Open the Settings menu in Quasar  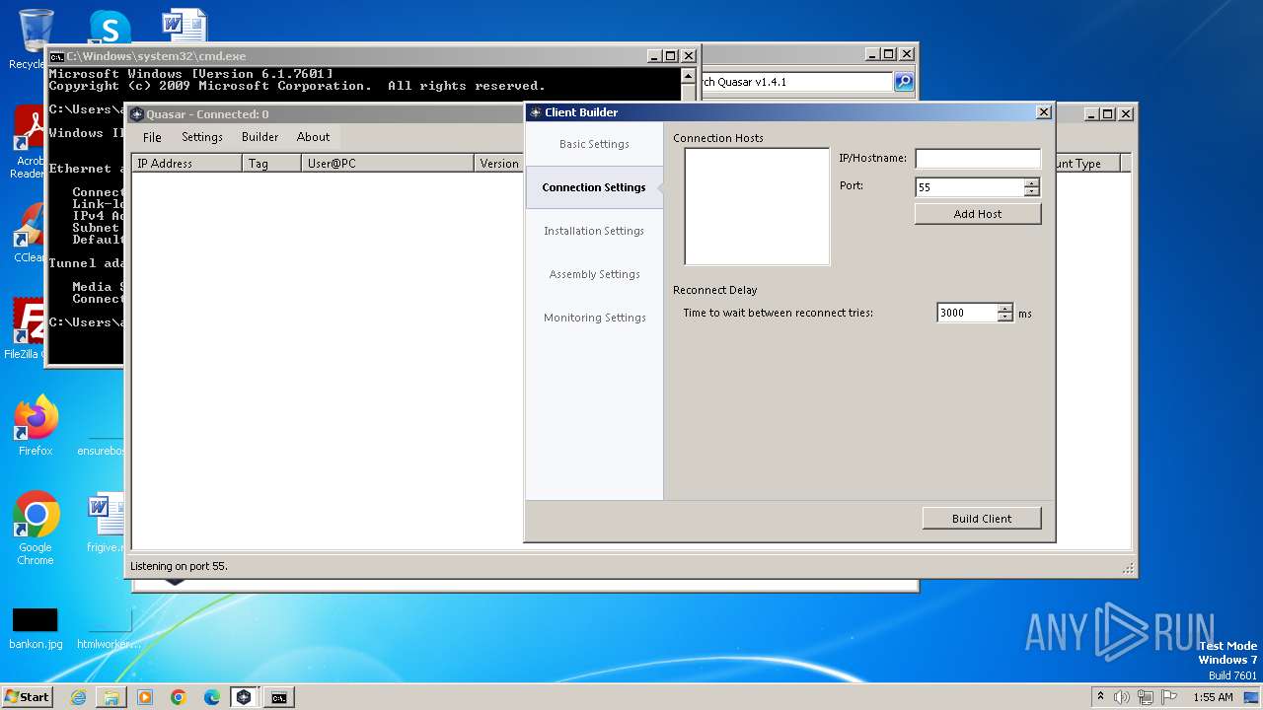(x=202, y=137)
